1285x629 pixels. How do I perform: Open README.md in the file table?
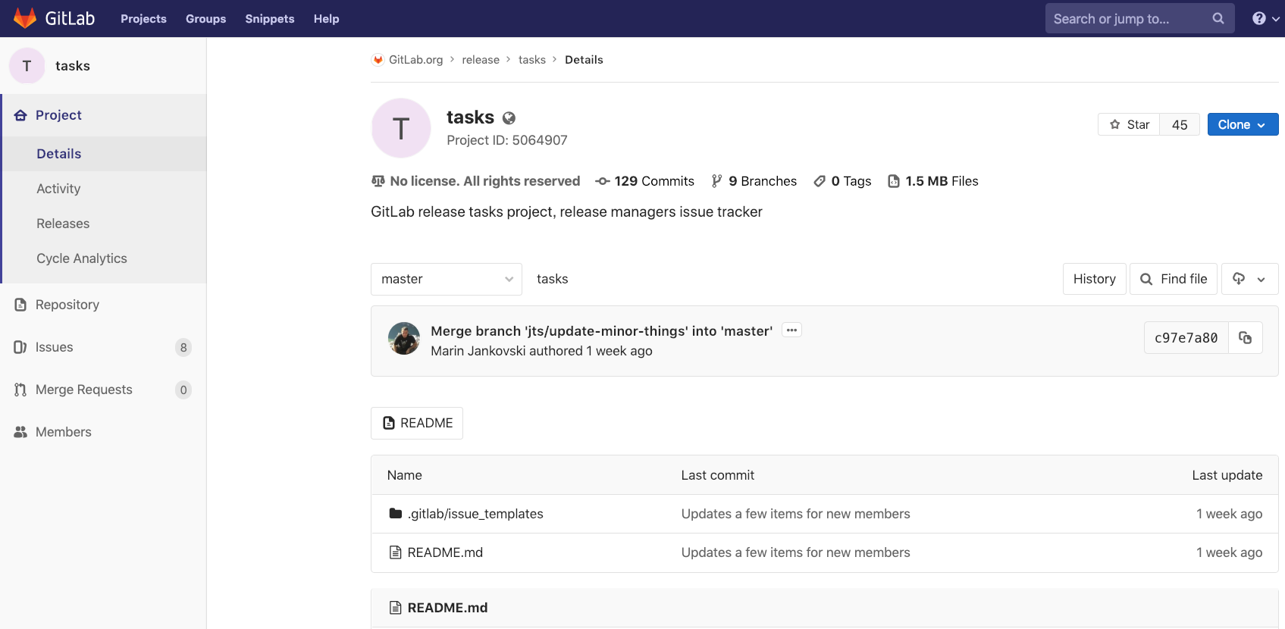(x=445, y=552)
